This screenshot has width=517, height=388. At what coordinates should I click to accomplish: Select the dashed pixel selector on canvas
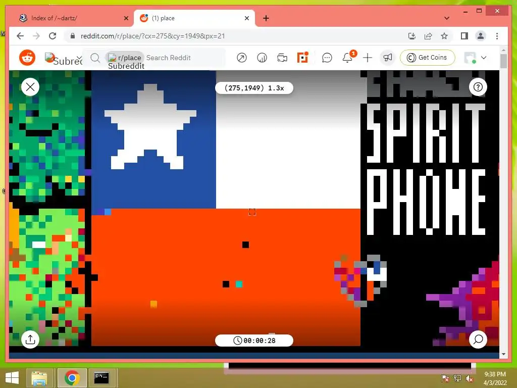pyautogui.click(x=252, y=212)
